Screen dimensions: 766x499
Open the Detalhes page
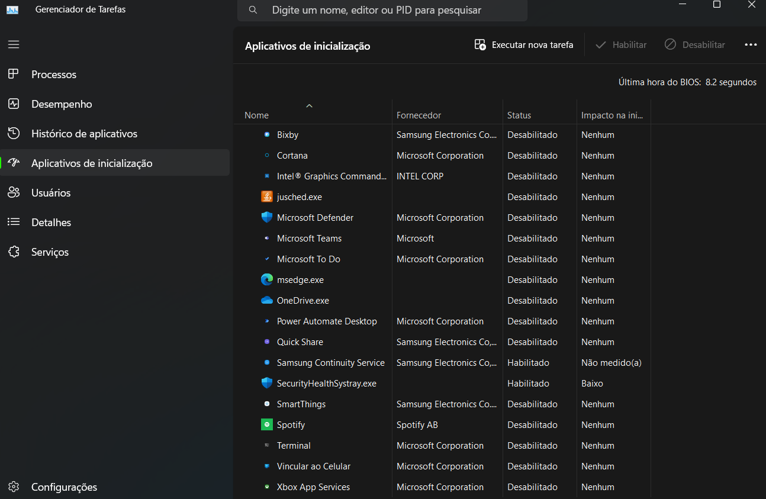(x=115, y=222)
